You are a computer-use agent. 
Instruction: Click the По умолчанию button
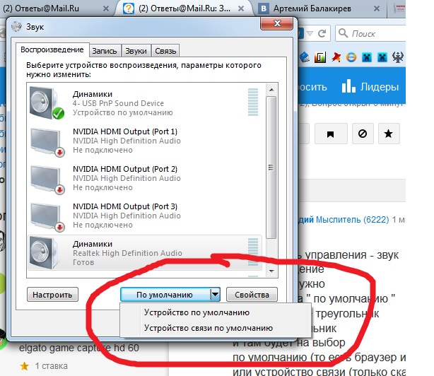[165, 295]
